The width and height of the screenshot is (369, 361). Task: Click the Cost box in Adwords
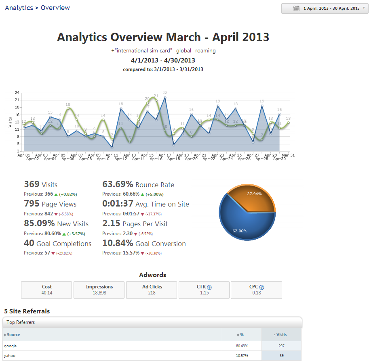(46, 290)
